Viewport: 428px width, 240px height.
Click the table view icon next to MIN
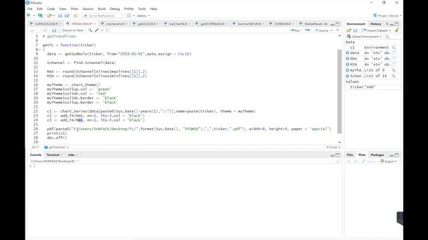click(394, 64)
